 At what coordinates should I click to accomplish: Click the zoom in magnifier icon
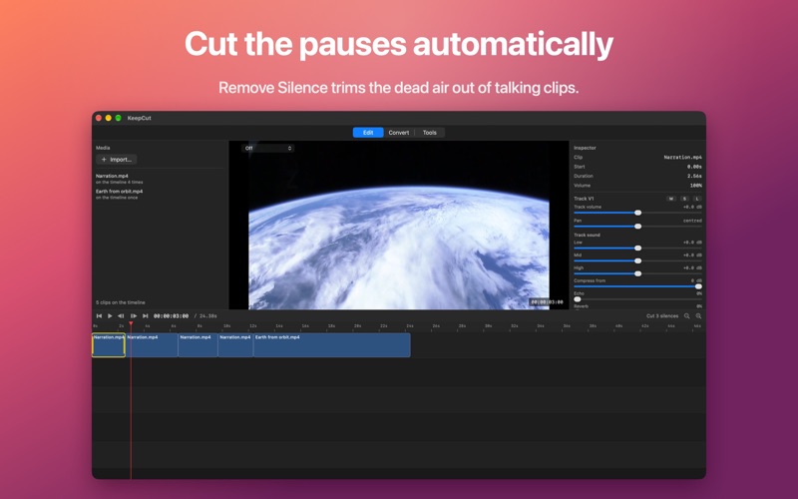coord(699,316)
